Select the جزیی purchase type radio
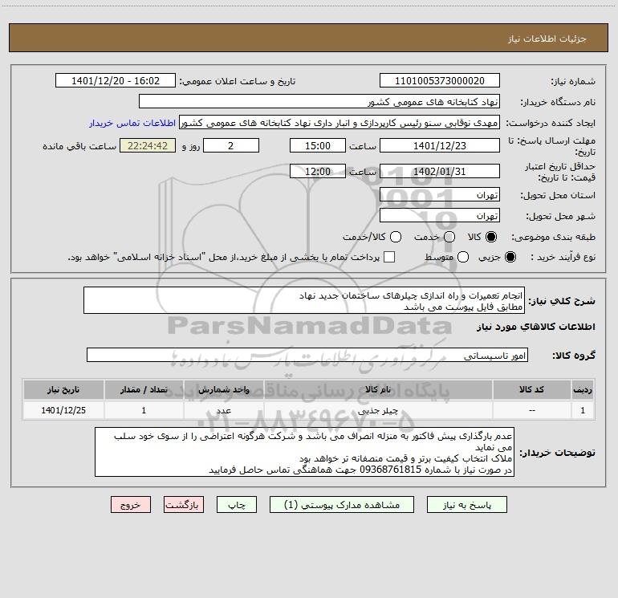This screenshot has height=598, width=618. tap(510, 257)
